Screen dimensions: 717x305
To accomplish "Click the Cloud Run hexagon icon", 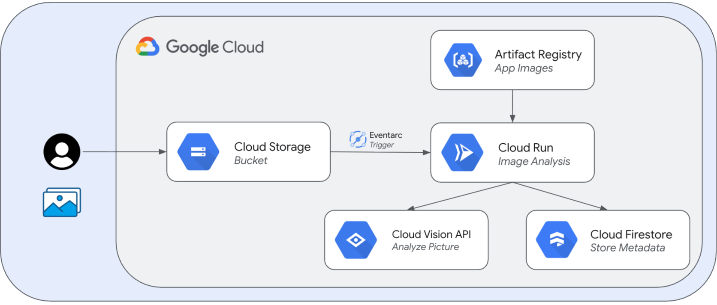I will tap(462, 153).
